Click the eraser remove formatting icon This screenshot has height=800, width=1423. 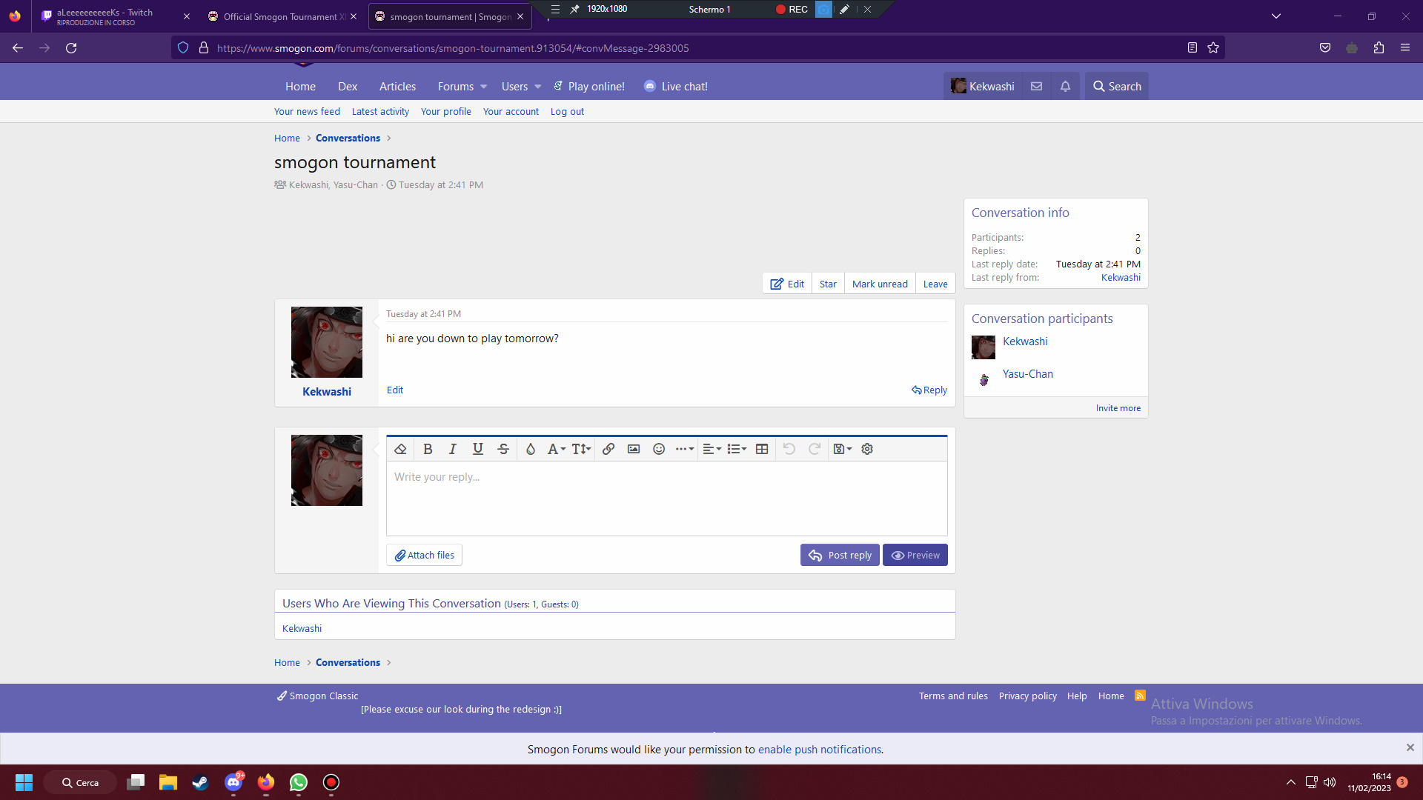[x=400, y=449]
